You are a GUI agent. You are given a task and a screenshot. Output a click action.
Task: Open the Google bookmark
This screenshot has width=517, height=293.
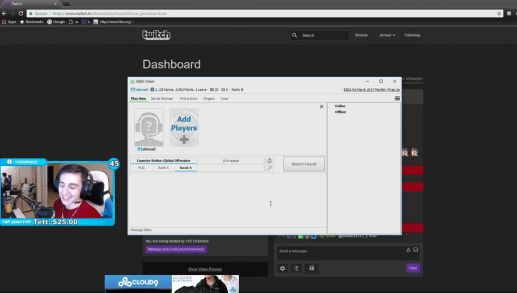(56, 22)
